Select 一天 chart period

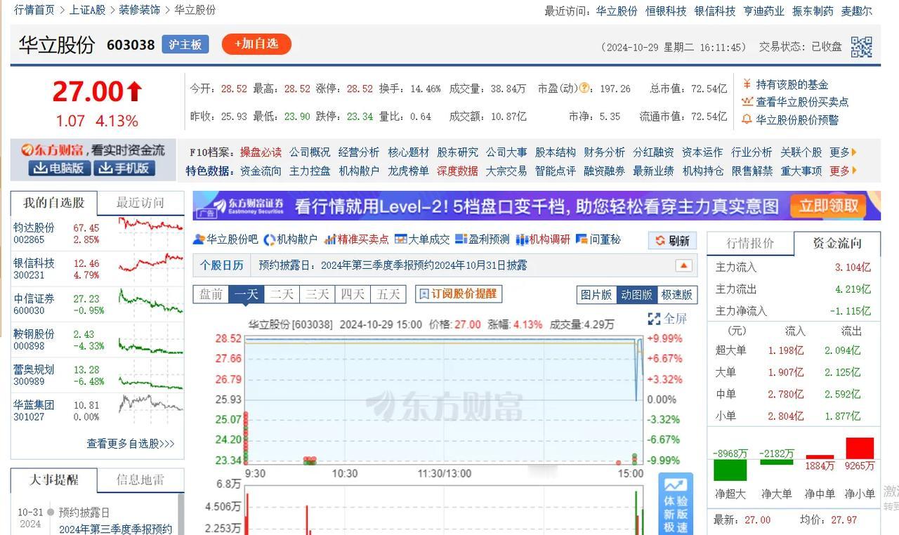tap(247, 294)
